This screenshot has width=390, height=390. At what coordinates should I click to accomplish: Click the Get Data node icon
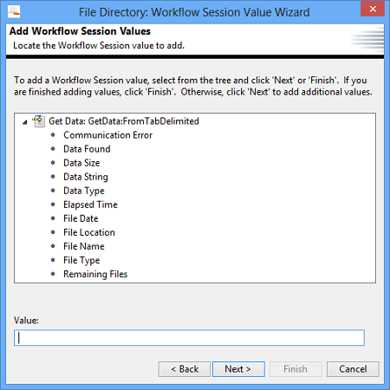point(38,121)
